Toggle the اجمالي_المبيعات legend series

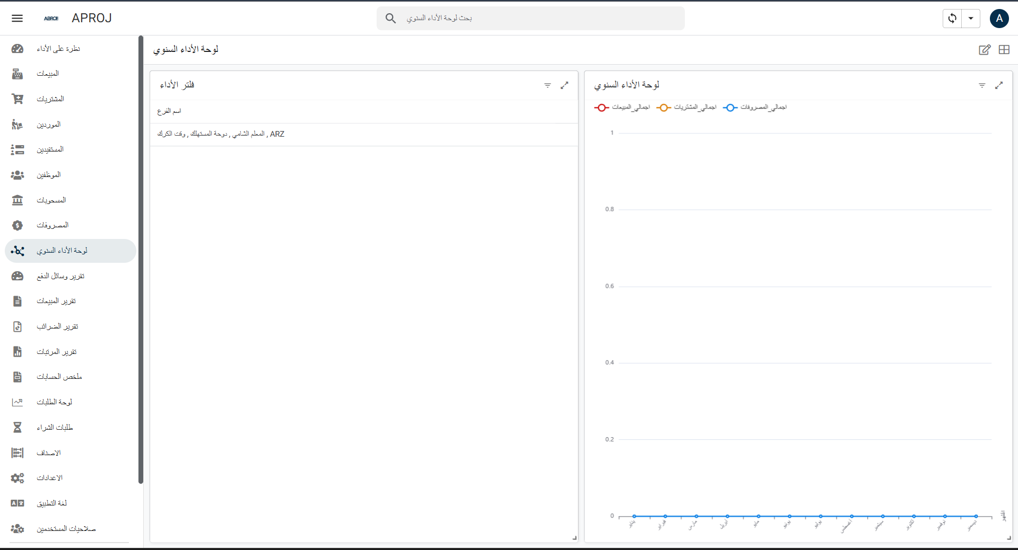[623, 108]
